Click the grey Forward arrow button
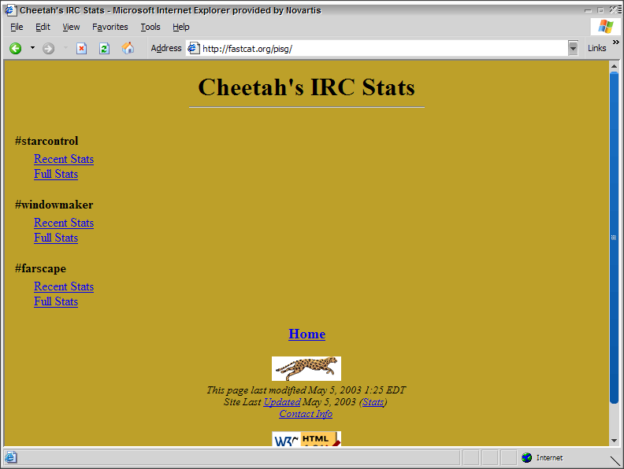Image resolution: width=624 pixels, height=469 pixels. pos(49,49)
